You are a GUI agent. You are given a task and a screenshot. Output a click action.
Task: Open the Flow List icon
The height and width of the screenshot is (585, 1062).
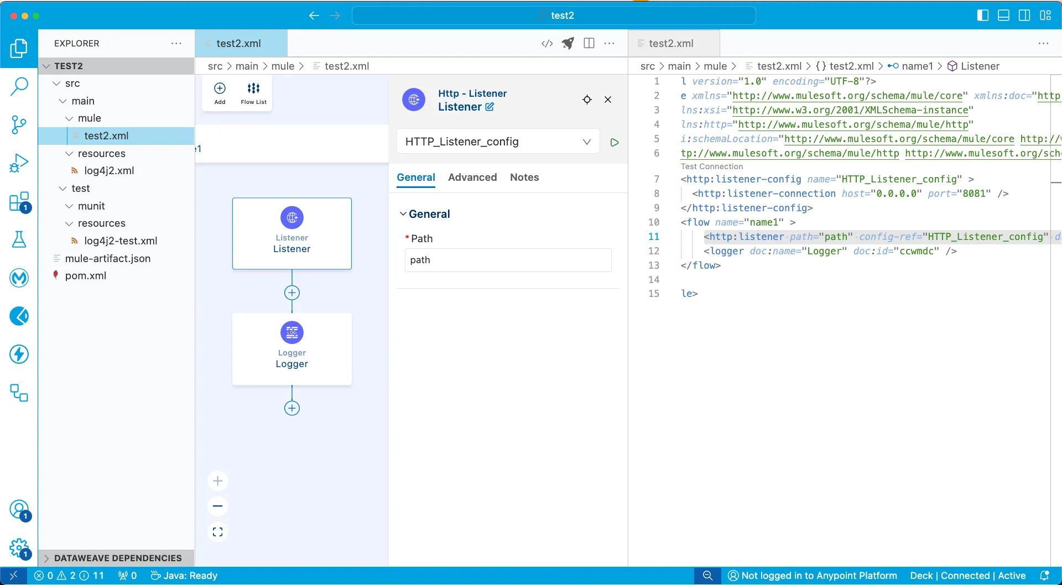point(253,93)
